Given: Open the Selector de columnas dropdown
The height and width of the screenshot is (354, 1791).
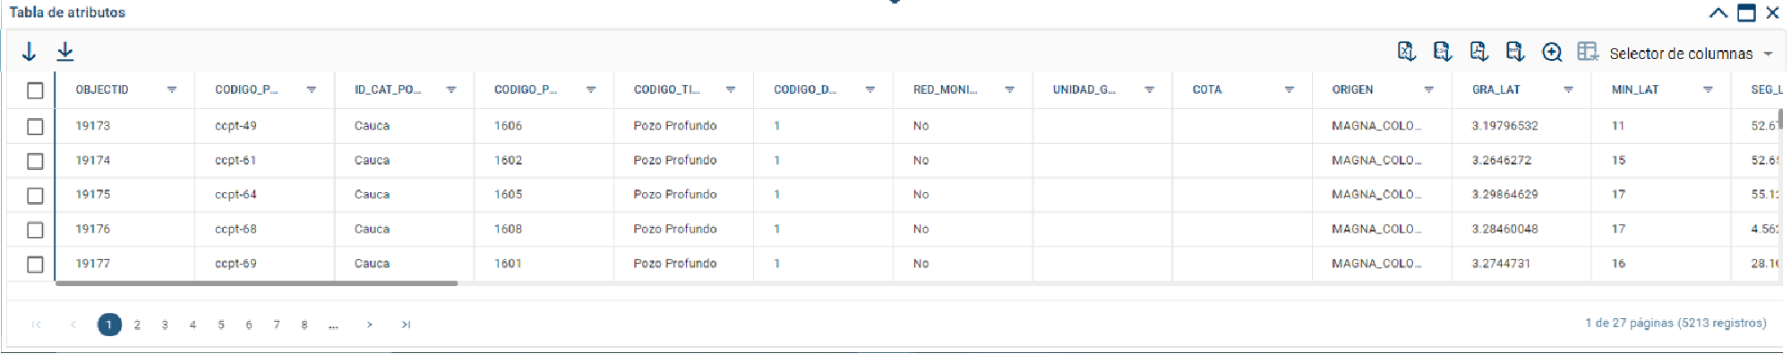Looking at the screenshot, I should pyautogui.click(x=1689, y=54).
